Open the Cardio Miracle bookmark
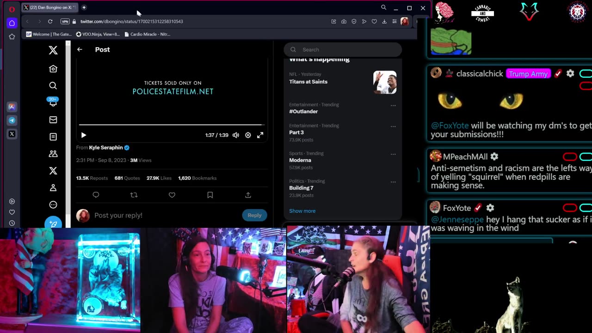Image resolution: width=592 pixels, height=333 pixels. pos(147,34)
